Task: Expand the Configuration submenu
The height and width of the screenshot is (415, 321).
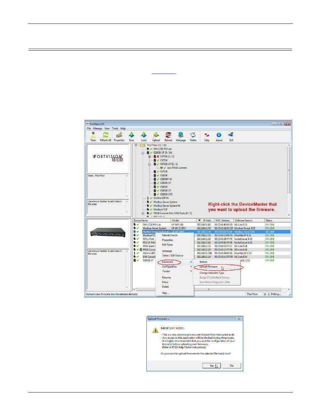Action: tap(175, 267)
